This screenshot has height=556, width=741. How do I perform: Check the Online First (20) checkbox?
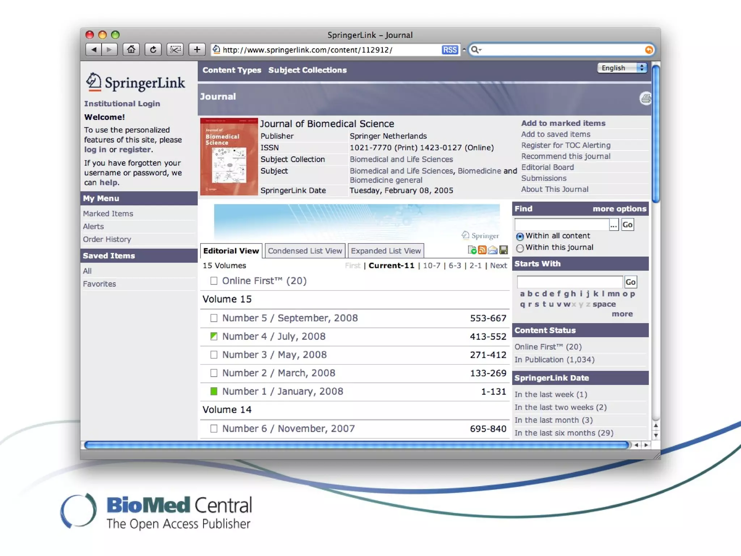point(214,281)
